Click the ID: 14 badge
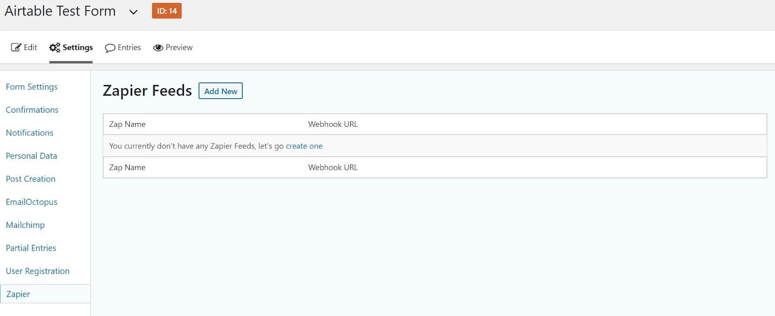Image resolution: width=775 pixels, height=316 pixels. 167,11
